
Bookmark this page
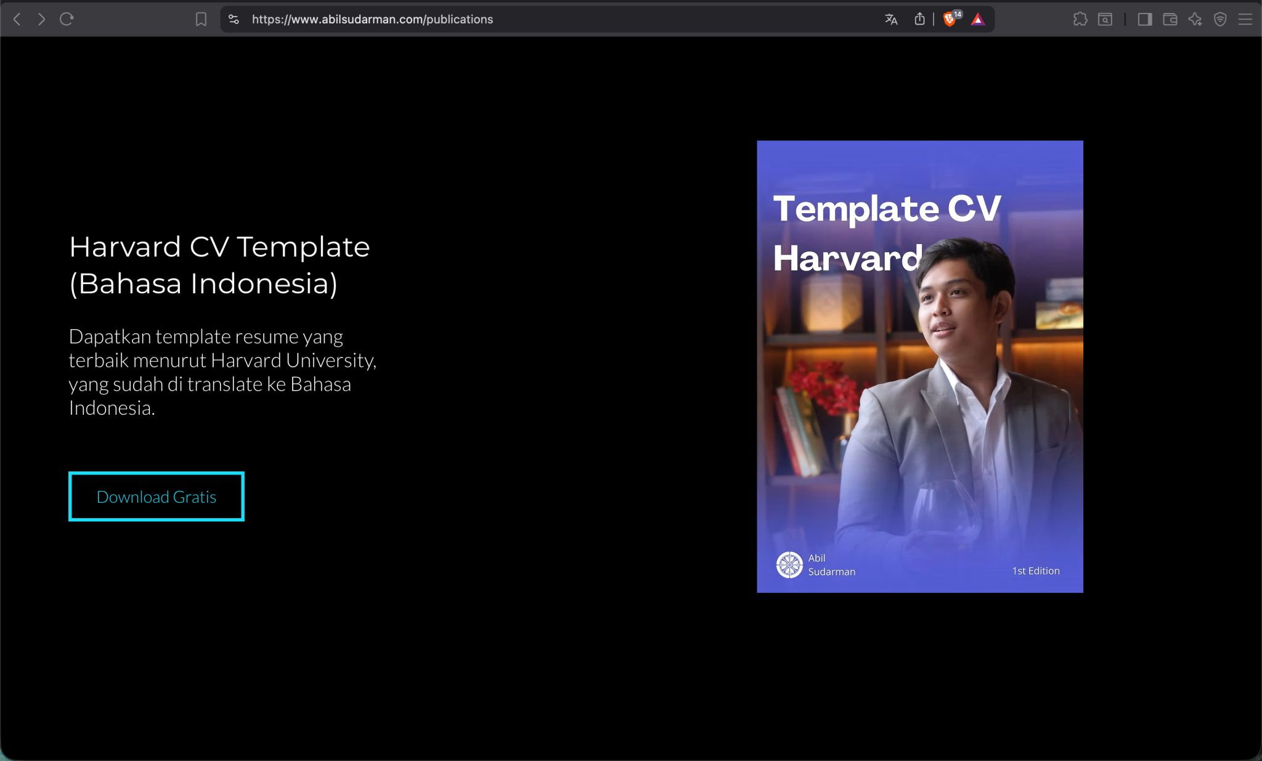click(201, 20)
